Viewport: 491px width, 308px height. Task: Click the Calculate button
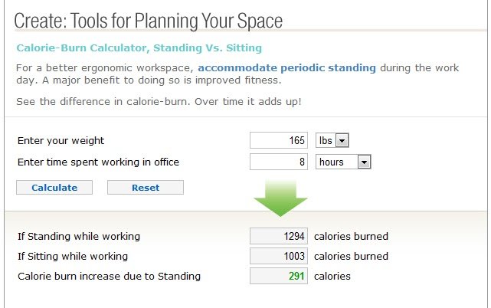click(54, 188)
